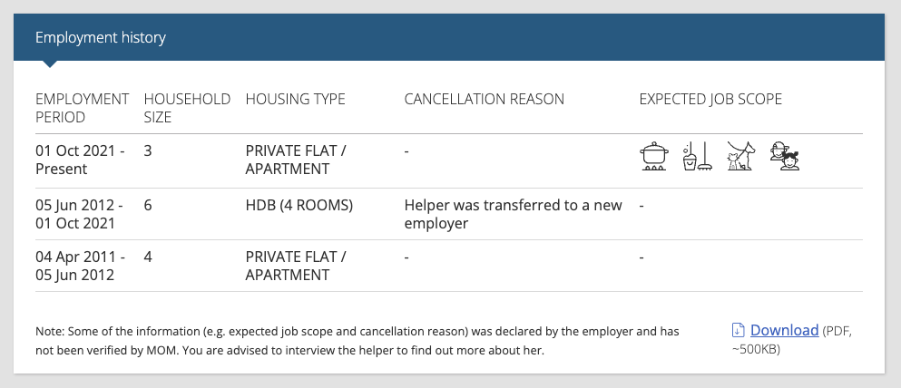Select the Household Size column header
The image size is (901, 388).
(187, 108)
